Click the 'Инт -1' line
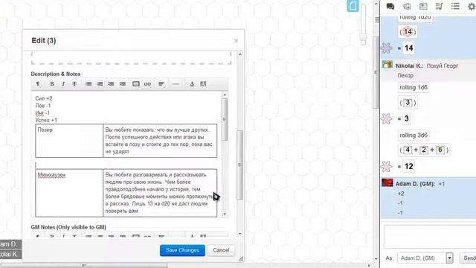The image size is (476, 268). click(42, 113)
